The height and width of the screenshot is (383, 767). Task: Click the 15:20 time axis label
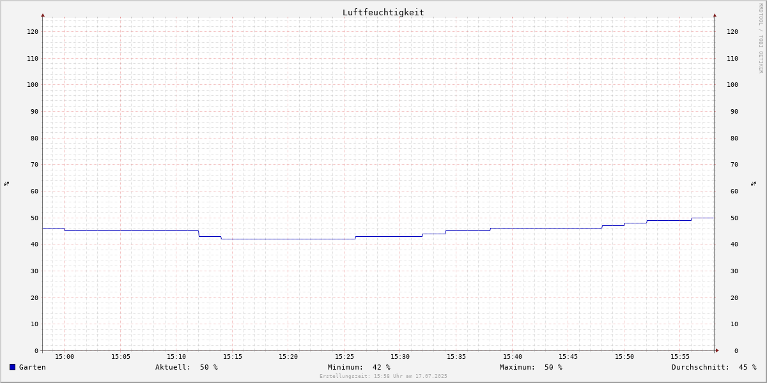pyautogui.click(x=288, y=357)
